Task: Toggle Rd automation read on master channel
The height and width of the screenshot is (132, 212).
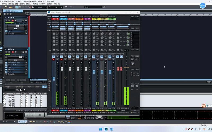Action: [x=118, y=56]
